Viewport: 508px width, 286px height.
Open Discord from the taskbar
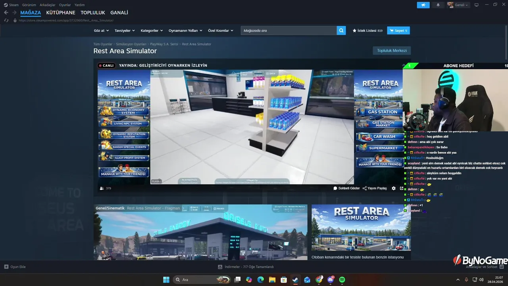(331, 280)
